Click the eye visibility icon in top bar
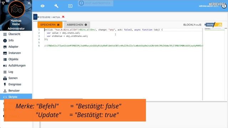This screenshot has height=128, width=228. click(x=42, y=6)
